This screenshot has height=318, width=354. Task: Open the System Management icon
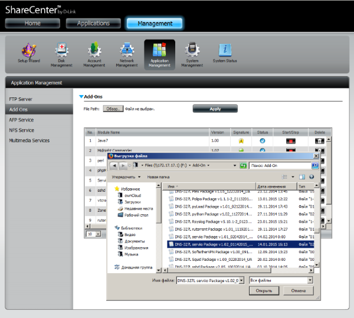192,55
